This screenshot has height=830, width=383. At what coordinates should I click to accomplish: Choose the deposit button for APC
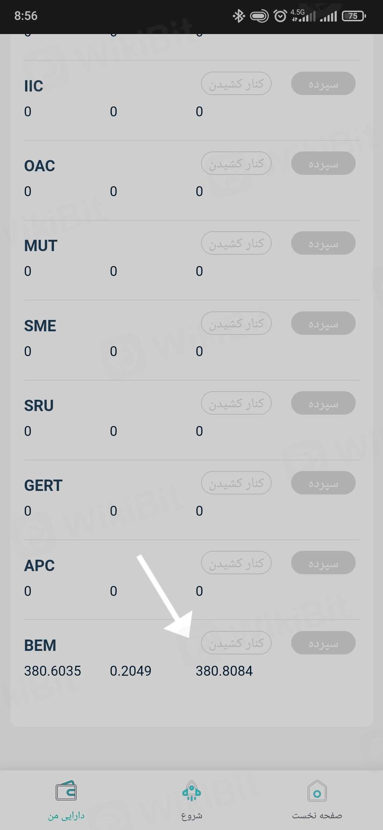(x=323, y=563)
